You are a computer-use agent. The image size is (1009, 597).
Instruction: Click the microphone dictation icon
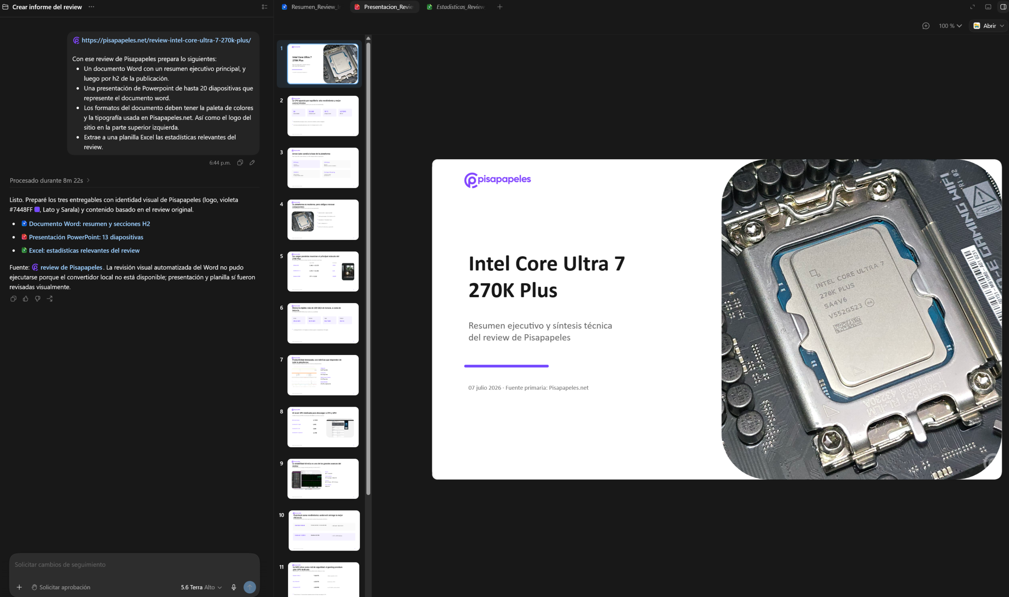pos(234,587)
